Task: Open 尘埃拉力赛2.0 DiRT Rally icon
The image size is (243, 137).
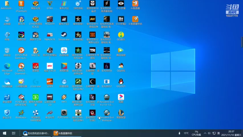Action: tap(50, 100)
